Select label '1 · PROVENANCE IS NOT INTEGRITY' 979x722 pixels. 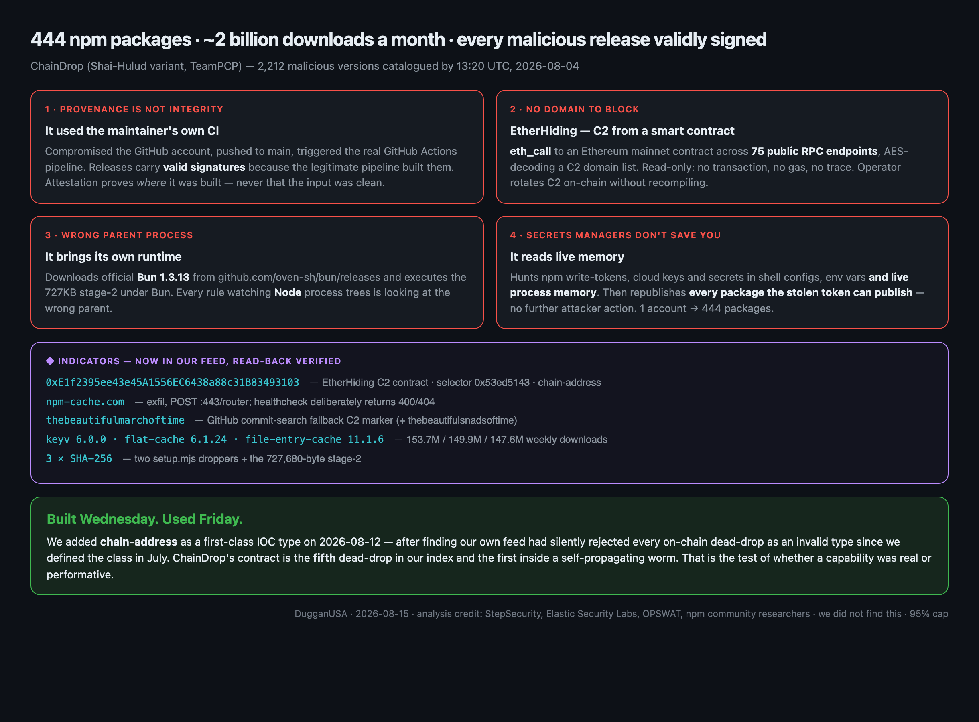pos(134,109)
